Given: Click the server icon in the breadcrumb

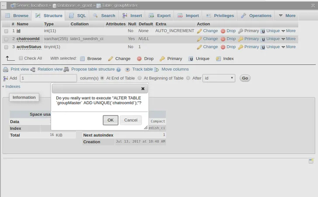Looking at the screenshot, I should pos(13,6).
